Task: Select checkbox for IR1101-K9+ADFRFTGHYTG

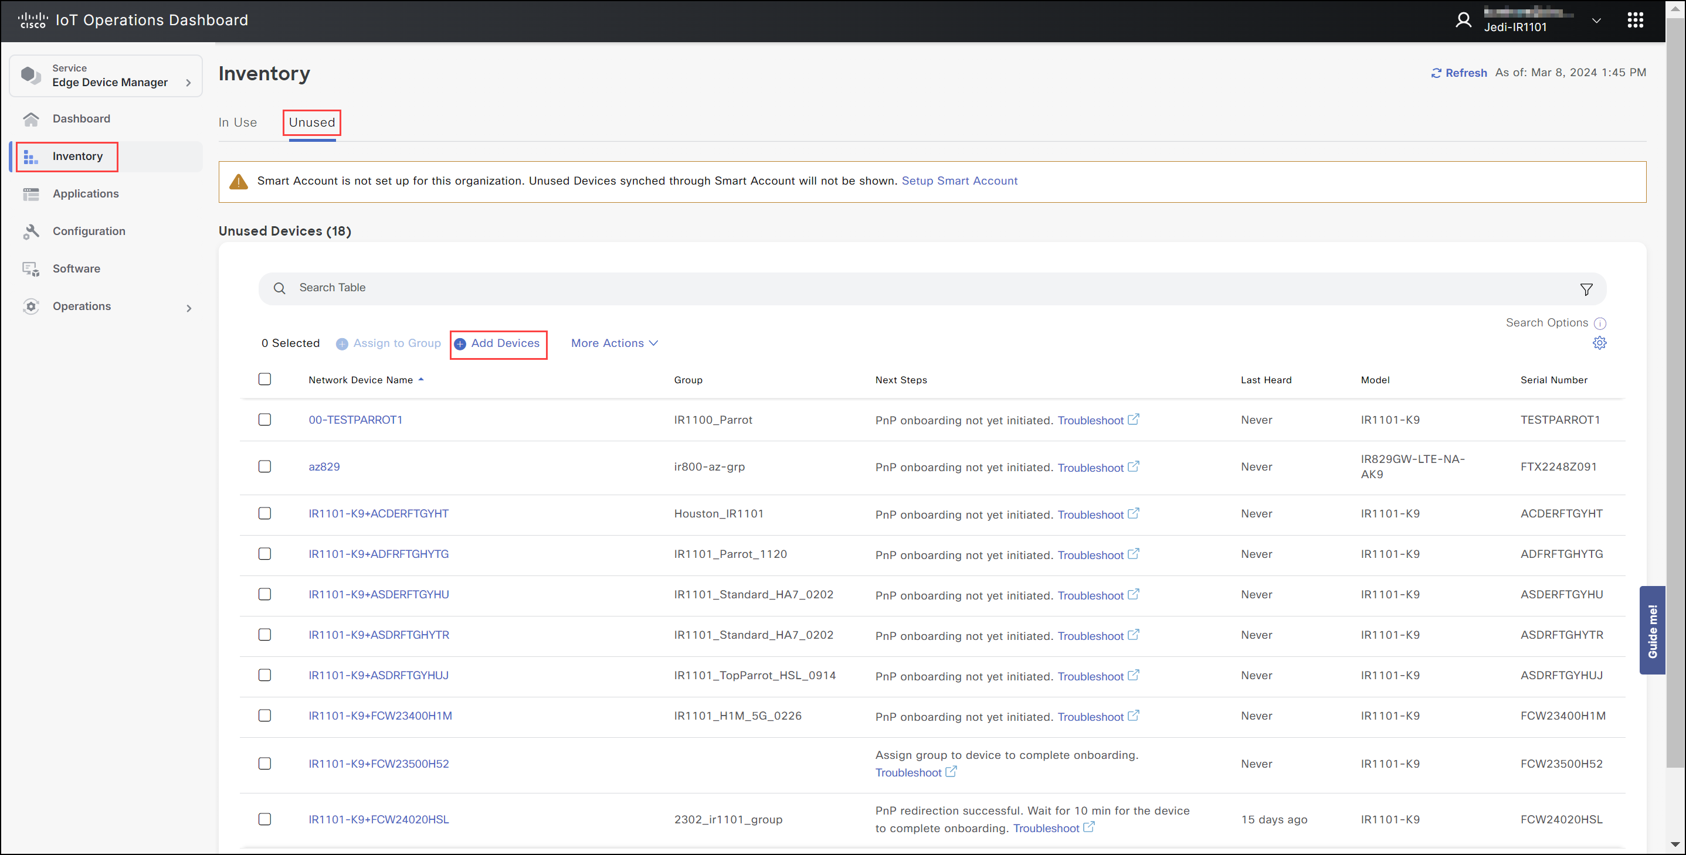Action: [264, 554]
